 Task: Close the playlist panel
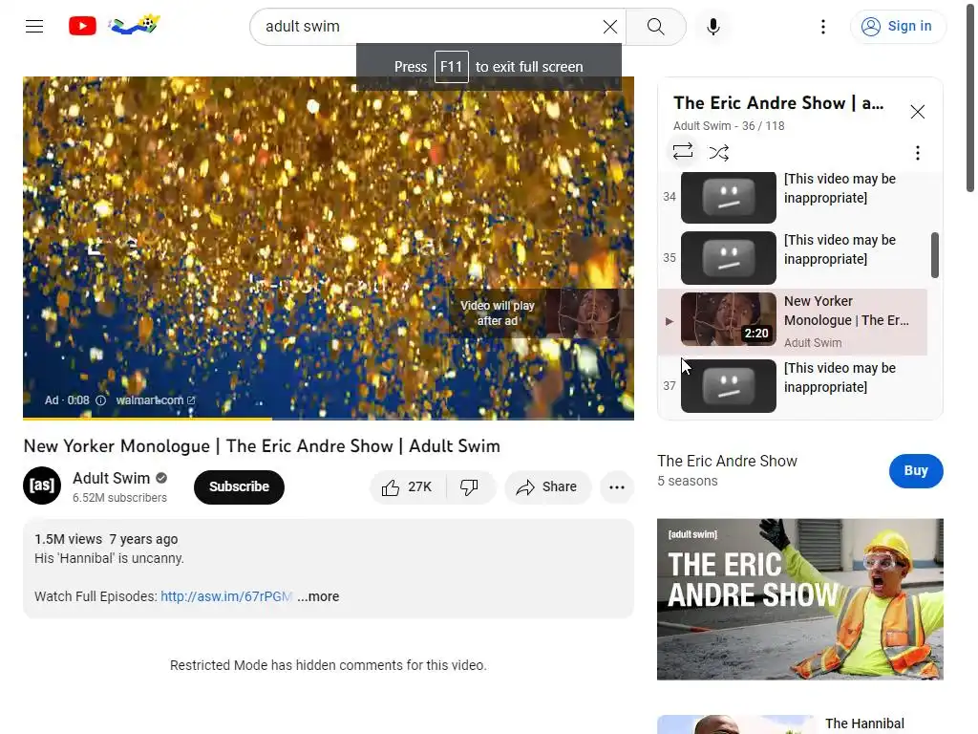918,112
